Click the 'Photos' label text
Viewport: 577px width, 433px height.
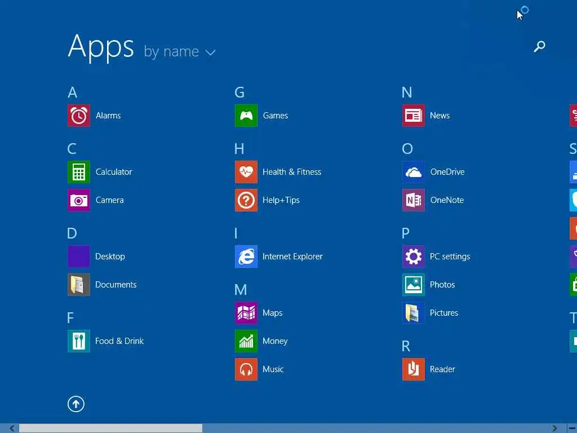coord(442,285)
